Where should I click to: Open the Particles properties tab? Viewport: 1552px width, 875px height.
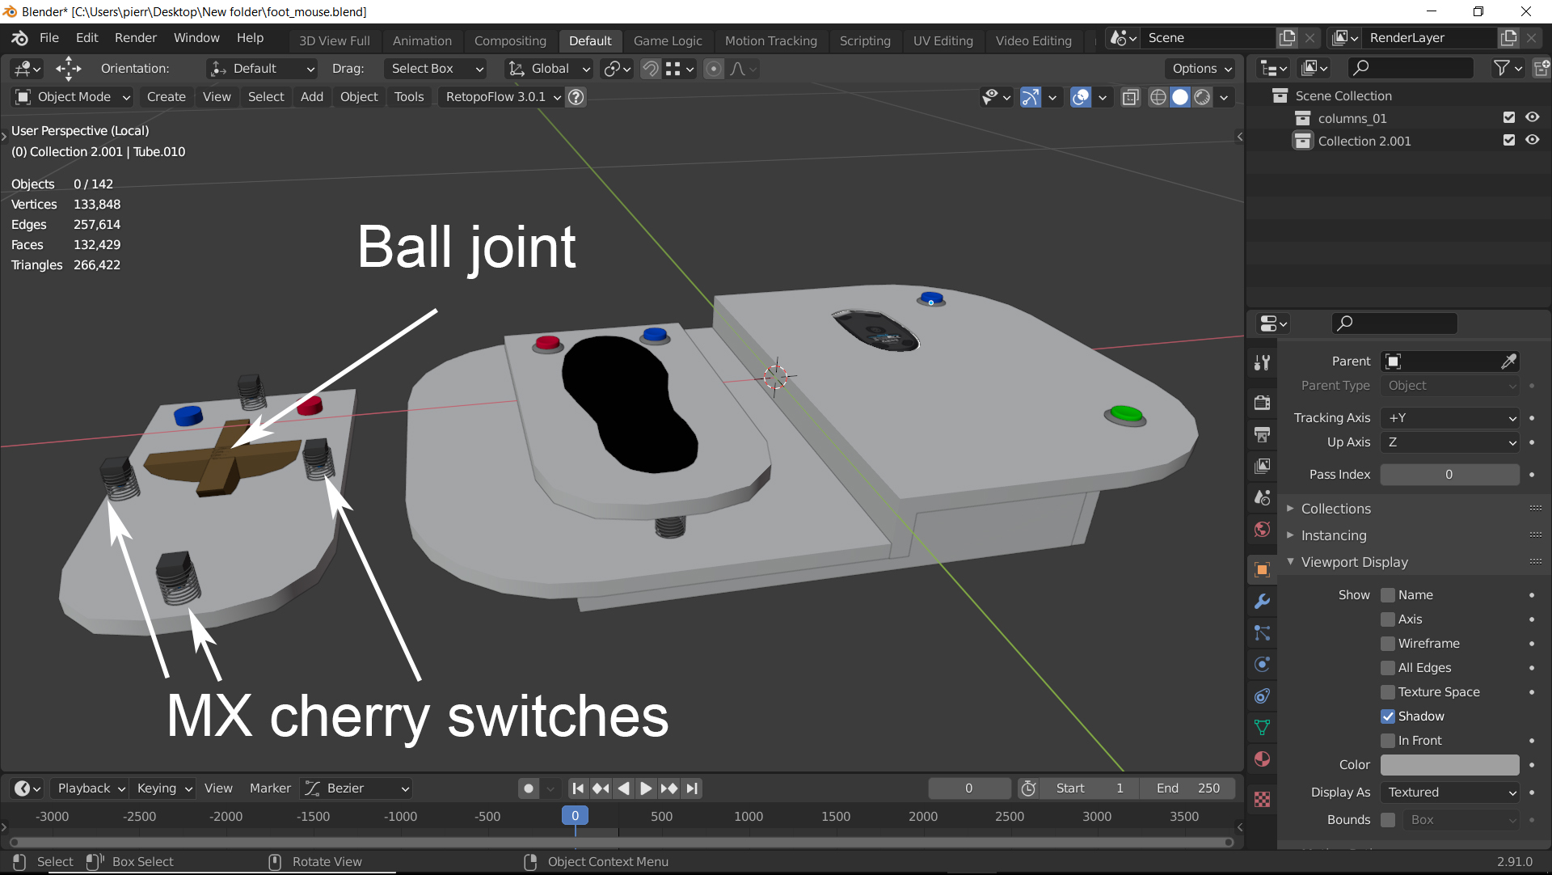click(x=1262, y=633)
